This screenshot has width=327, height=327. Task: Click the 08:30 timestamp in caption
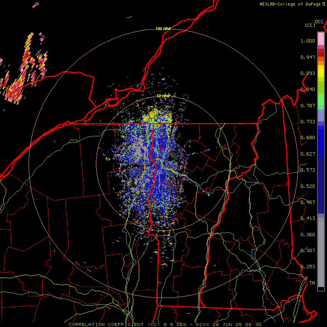253,324
